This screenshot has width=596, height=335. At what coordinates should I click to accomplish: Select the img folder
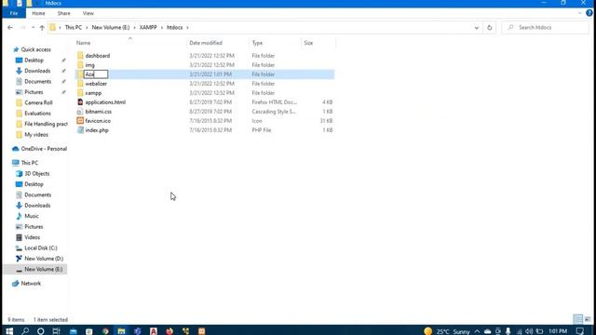click(x=89, y=65)
